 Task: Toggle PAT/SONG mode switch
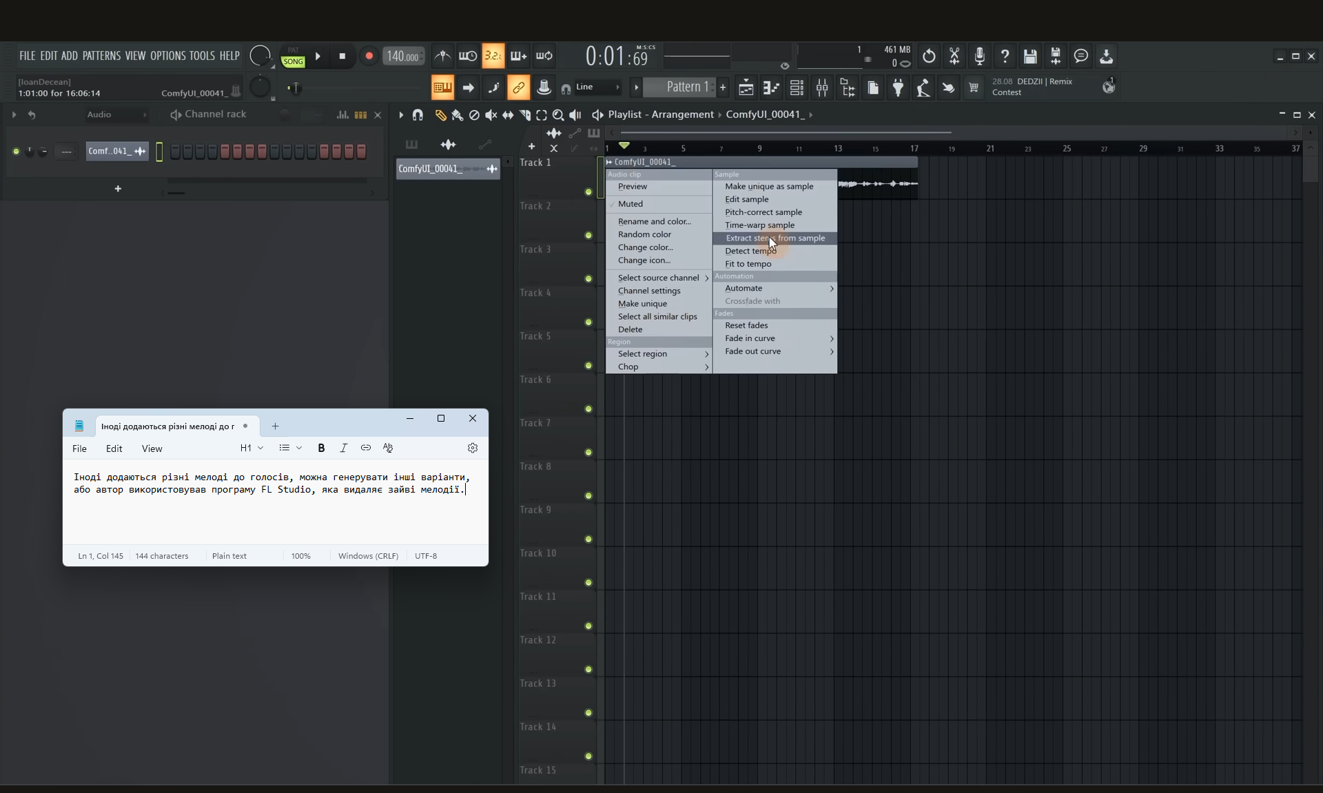(x=293, y=56)
